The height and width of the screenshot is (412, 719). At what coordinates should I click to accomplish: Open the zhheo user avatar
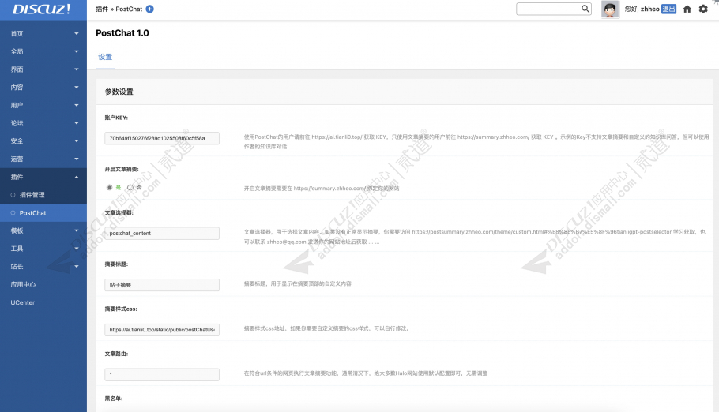pos(609,9)
